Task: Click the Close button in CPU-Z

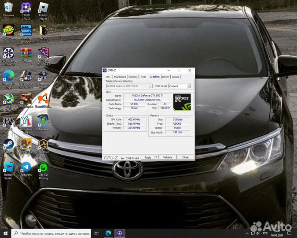Action: [185, 157]
